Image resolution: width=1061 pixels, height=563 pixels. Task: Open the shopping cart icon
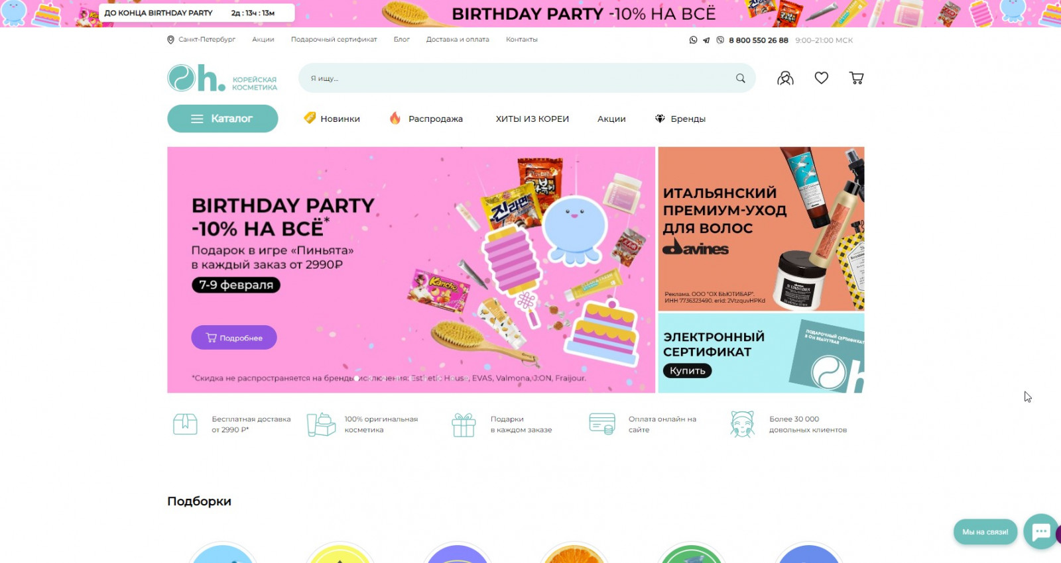point(856,78)
